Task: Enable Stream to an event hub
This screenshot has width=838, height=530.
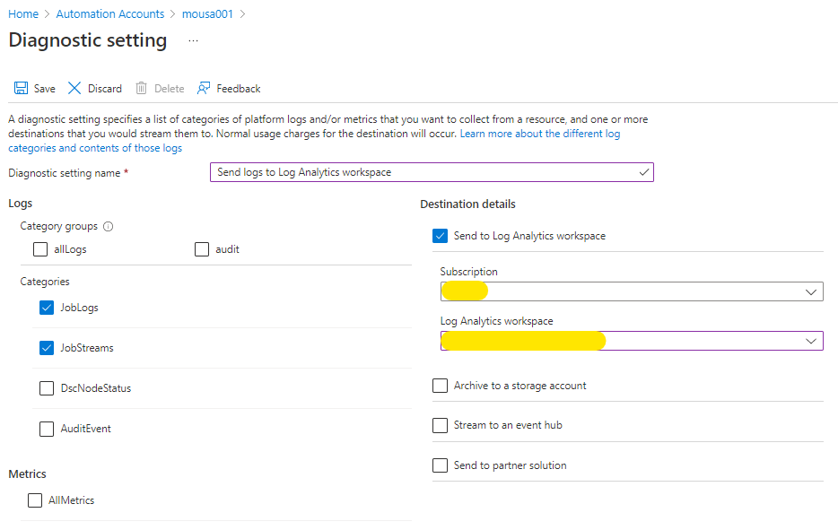Action: click(x=440, y=425)
